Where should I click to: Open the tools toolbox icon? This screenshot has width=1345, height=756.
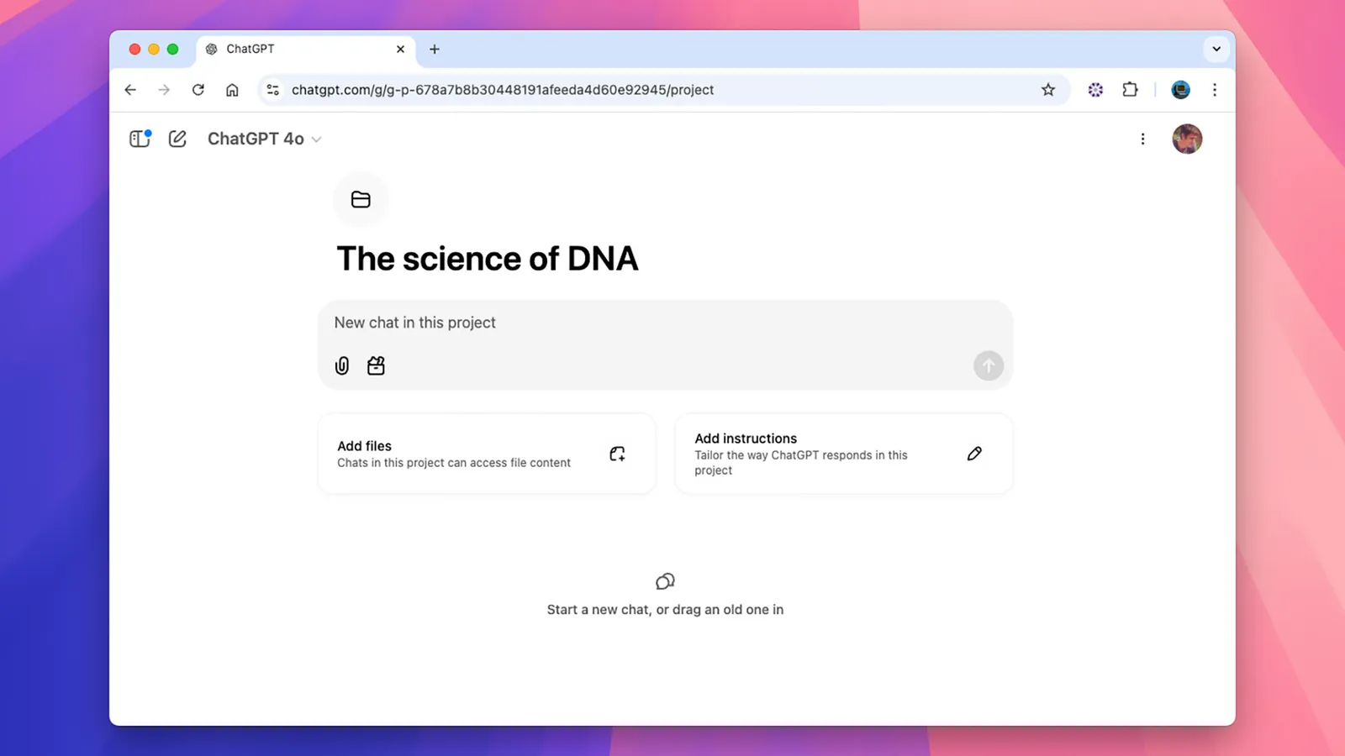tap(376, 365)
